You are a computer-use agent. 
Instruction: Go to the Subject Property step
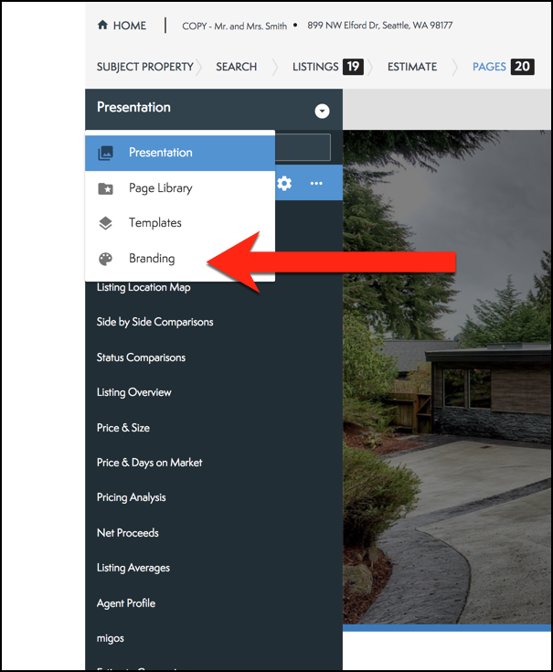tap(144, 67)
